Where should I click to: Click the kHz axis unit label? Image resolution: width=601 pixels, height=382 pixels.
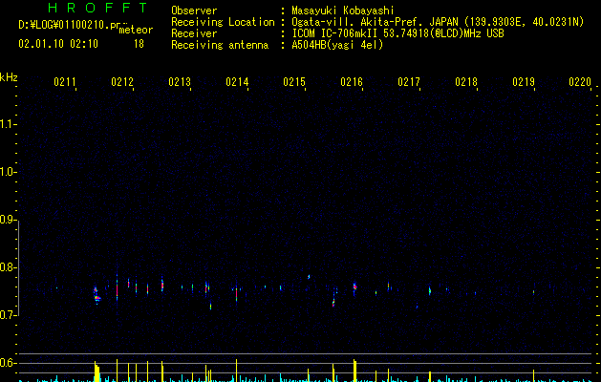[x=9, y=77]
